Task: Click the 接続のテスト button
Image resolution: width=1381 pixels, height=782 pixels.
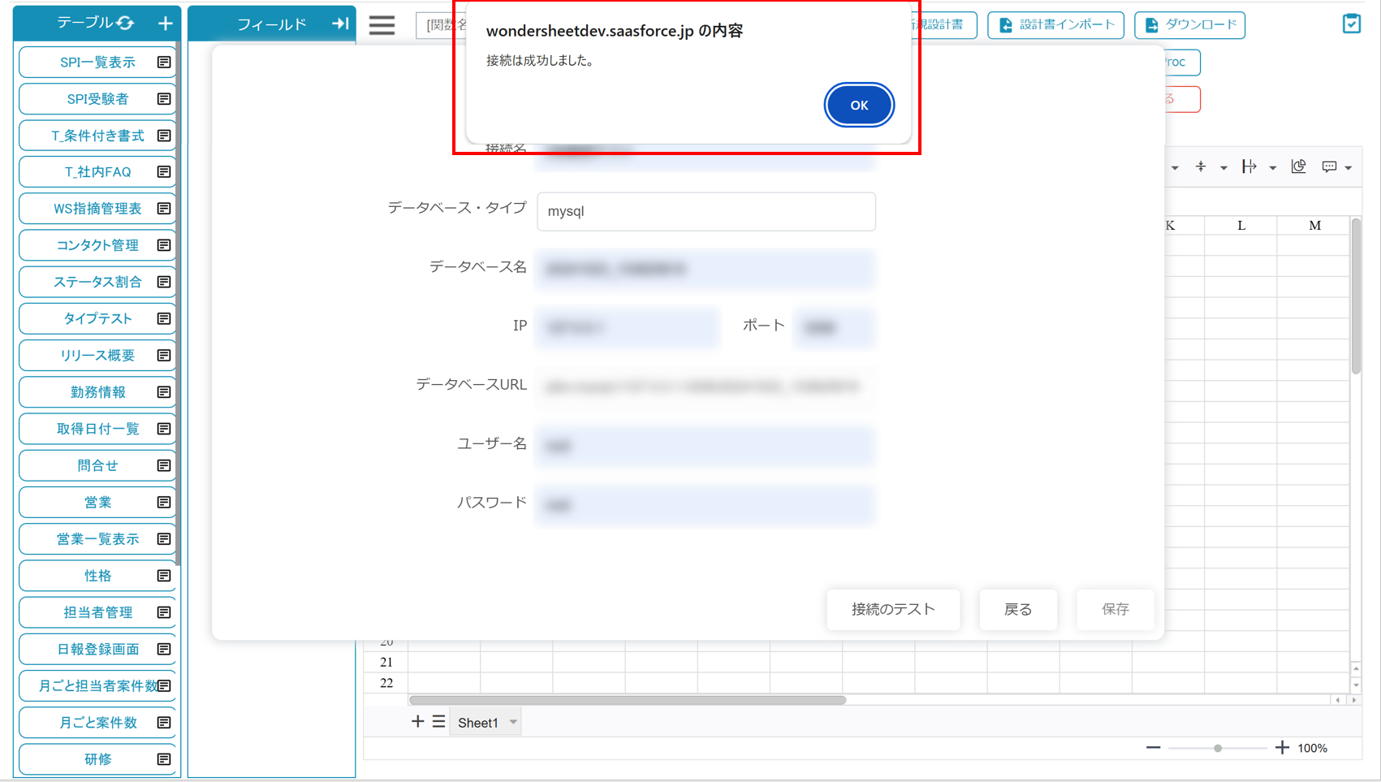Action: tap(893, 609)
